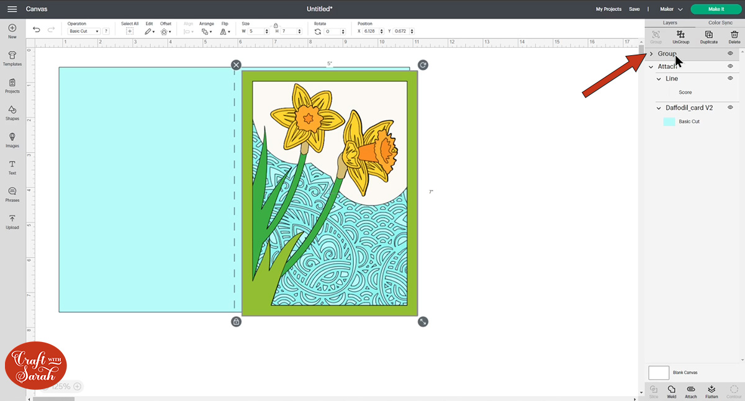Click the delete handle on selection

[236, 65]
